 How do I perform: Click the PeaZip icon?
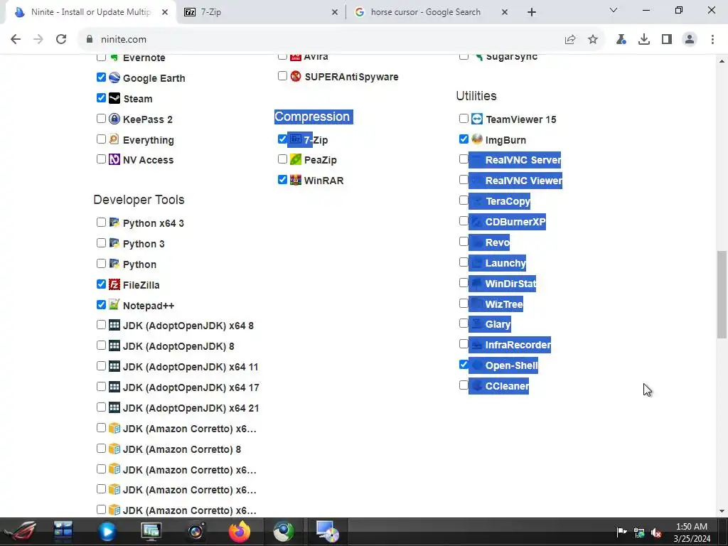[x=296, y=159]
